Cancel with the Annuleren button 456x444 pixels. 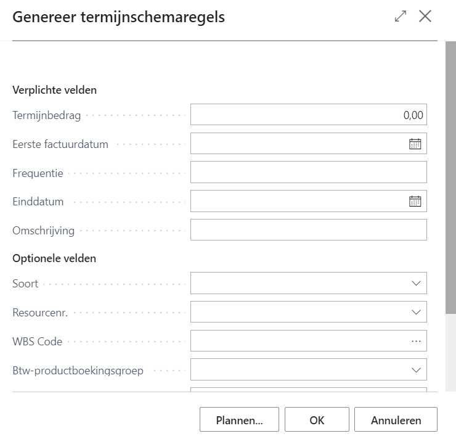(x=396, y=420)
